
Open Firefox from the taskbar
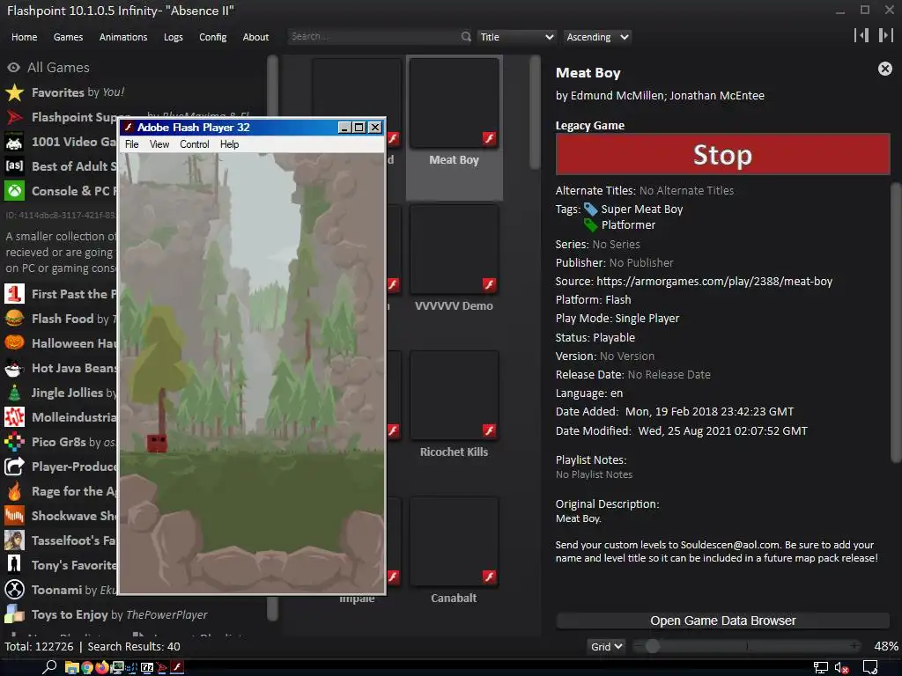pyautogui.click(x=102, y=667)
